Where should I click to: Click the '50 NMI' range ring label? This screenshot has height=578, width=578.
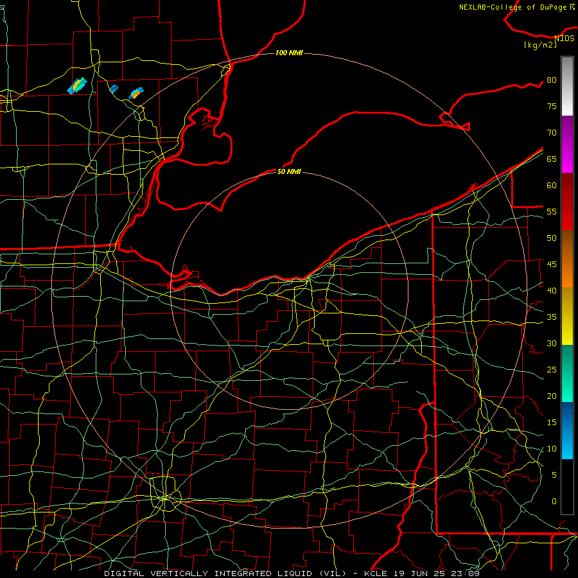click(289, 171)
